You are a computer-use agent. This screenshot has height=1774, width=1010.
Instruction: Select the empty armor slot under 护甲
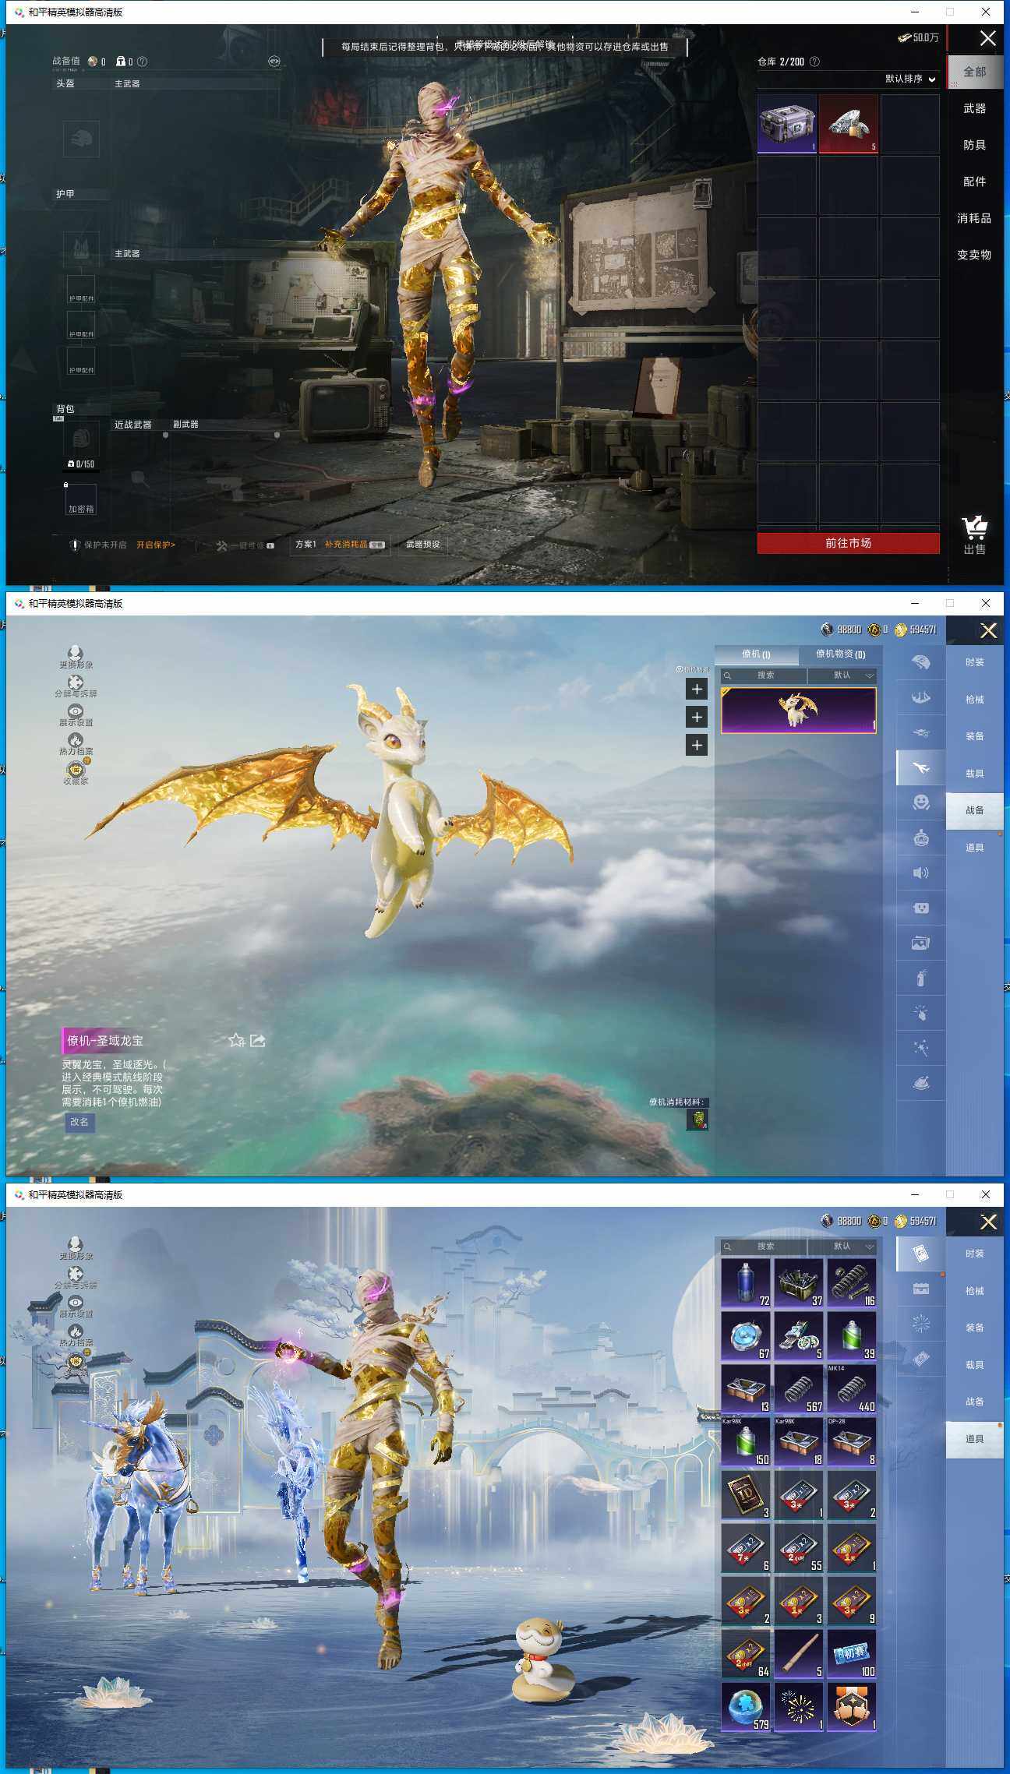point(81,249)
